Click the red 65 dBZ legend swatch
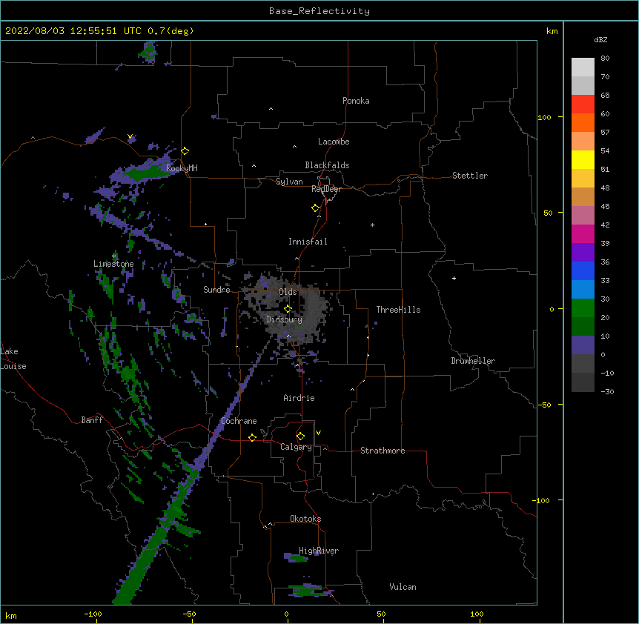Viewport: 639px width, 624px height. click(583, 104)
